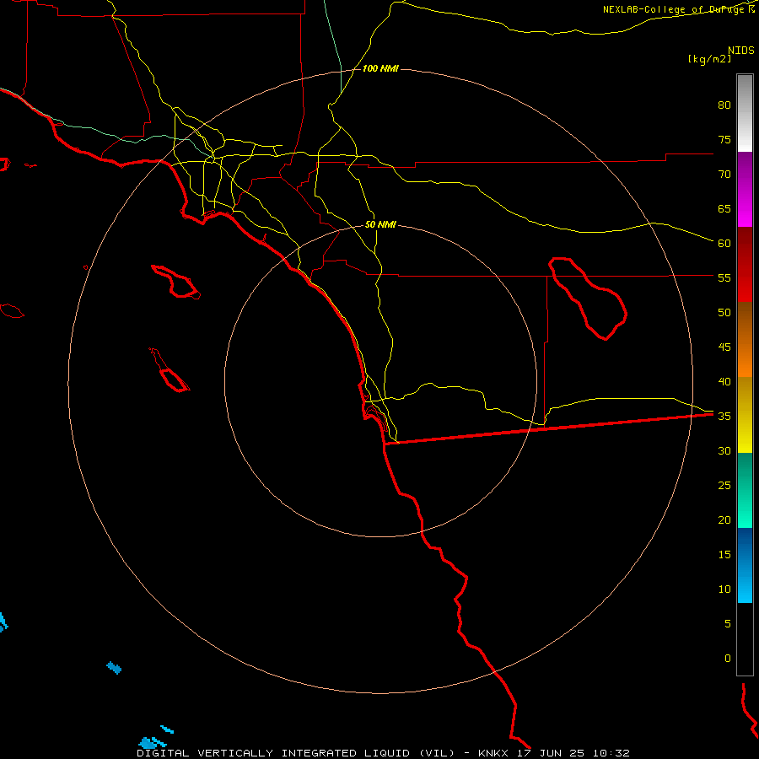Click the 80 value on the legend
This screenshot has height=759, width=759.
724,105
